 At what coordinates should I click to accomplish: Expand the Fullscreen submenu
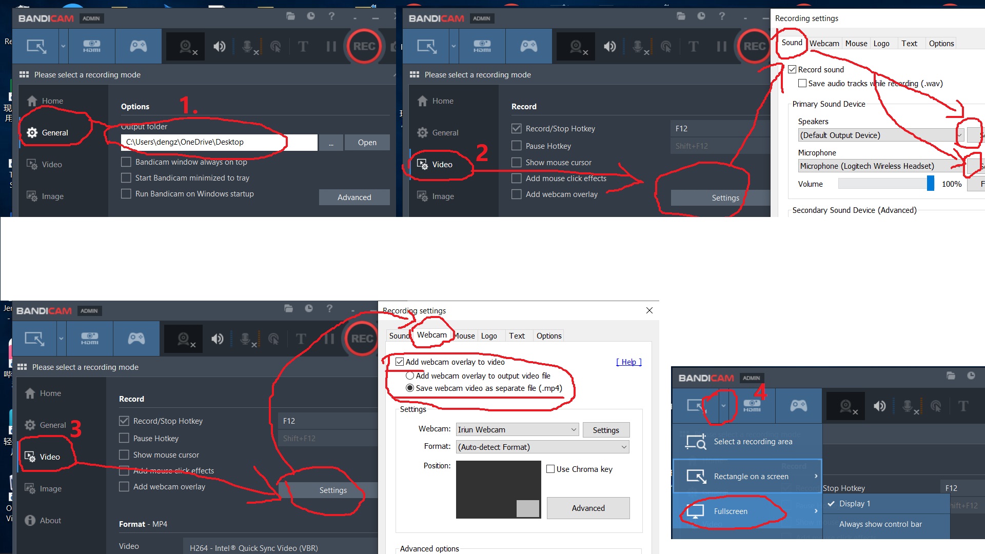pyautogui.click(x=816, y=511)
